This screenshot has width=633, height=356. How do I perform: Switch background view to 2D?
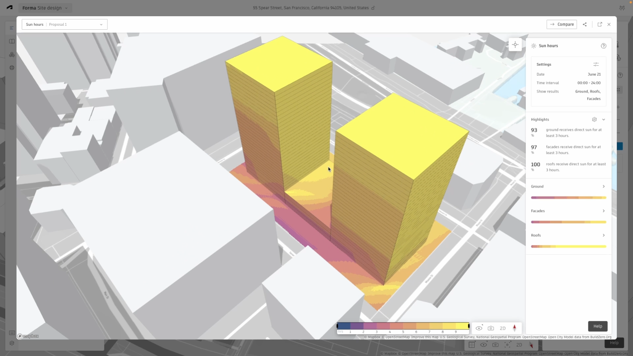click(519, 345)
